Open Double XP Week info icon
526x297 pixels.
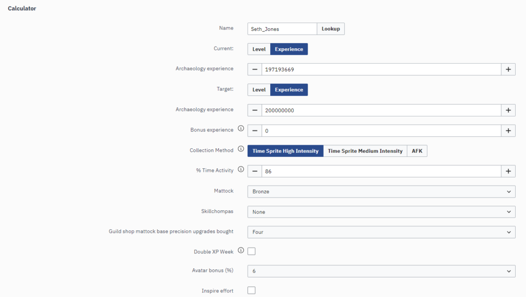pyautogui.click(x=241, y=250)
